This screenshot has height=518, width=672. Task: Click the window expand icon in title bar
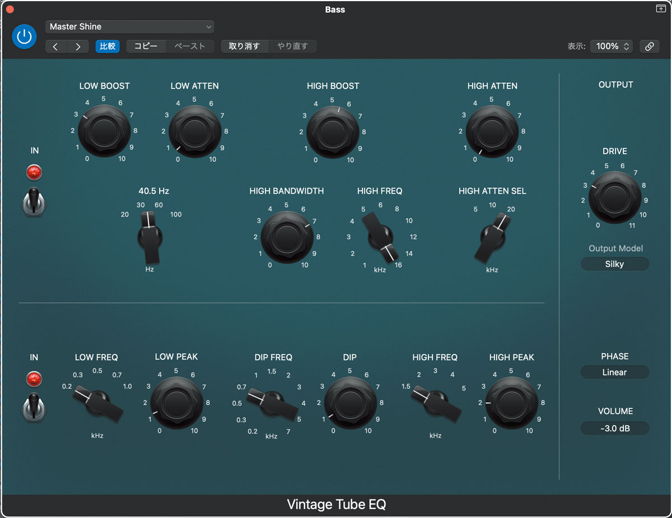click(x=660, y=9)
